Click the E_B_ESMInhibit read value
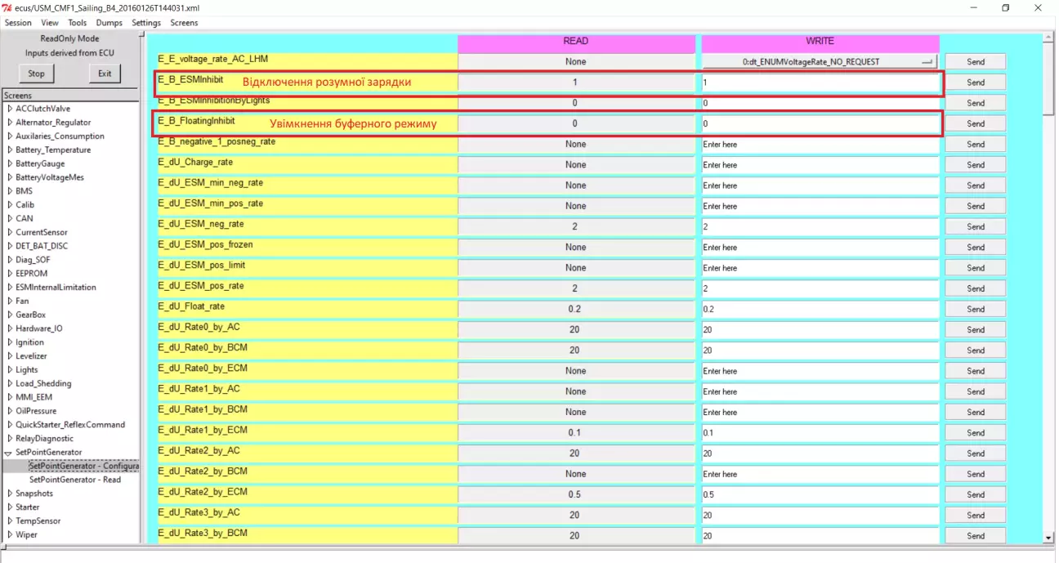The width and height of the screenshot is (1059, 563). tap(575, 83)
